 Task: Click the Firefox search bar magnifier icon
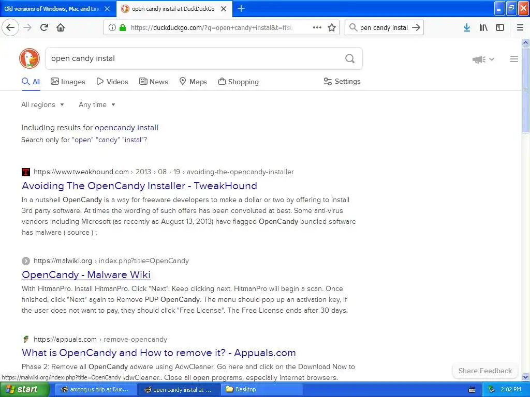353,27
